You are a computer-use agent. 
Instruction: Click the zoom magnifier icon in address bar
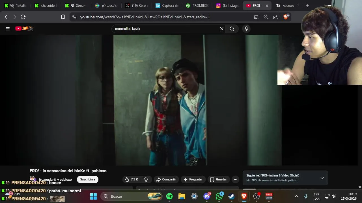[266, 17]
